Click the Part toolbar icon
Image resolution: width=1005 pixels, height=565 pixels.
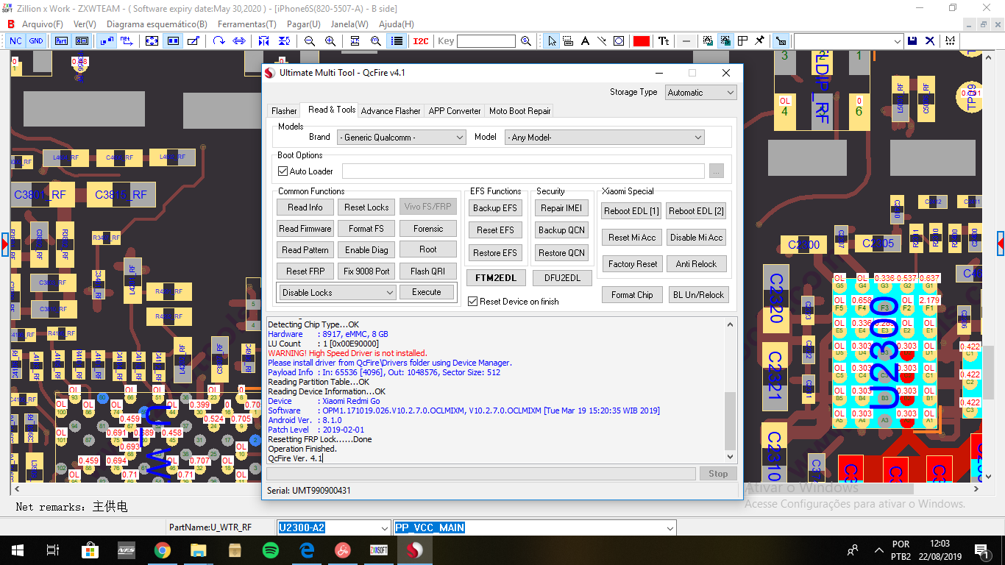[x=61, y=41]
